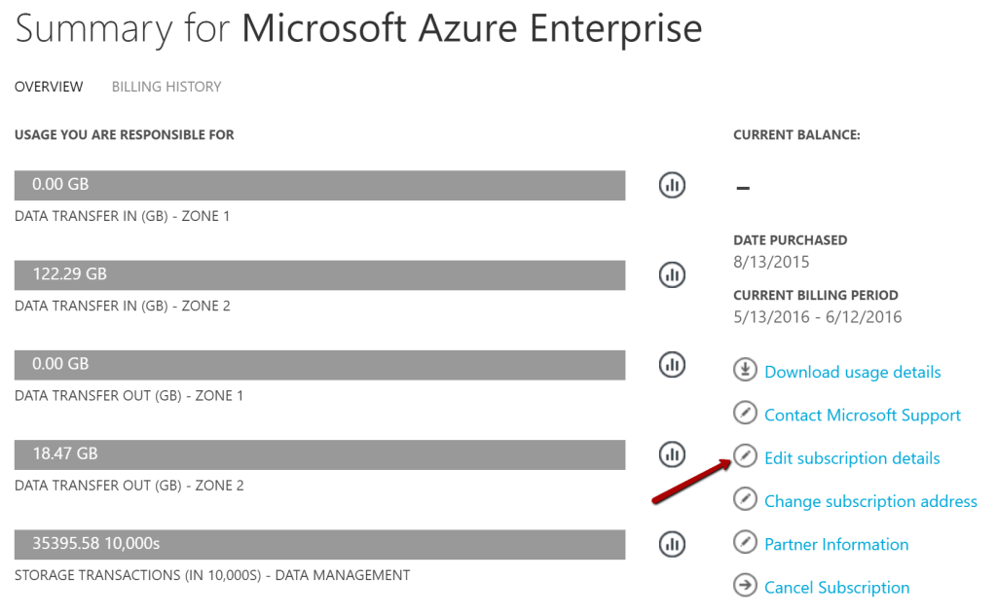Open chart icon for Data Transfer Out Zone 2
This screenshot has width=997, height=616.
(672, 454)
